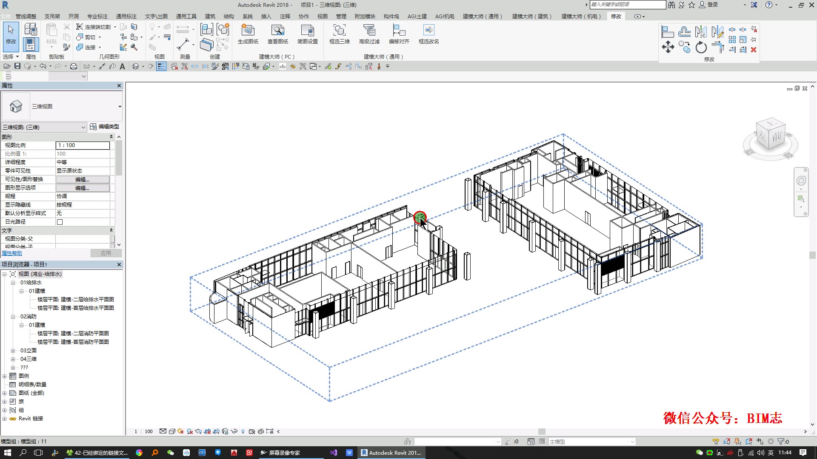This screenshot has height=459, width=817.
Task: Open the 管理 ribbon tab
Action: 341,17
